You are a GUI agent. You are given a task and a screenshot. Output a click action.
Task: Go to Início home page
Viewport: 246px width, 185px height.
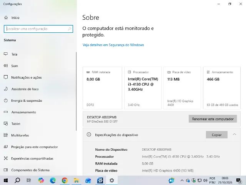point(15,18)
